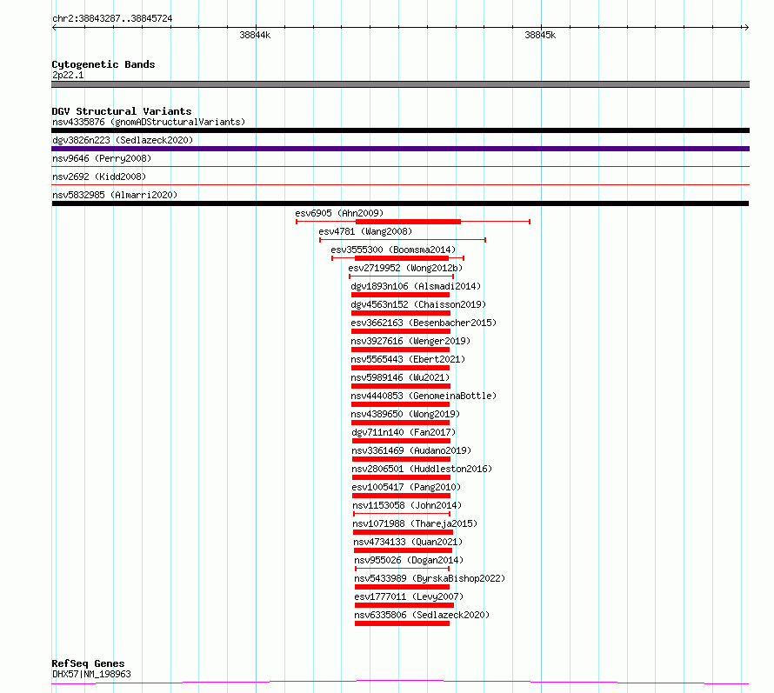
Task: Click the red bar for esv6905
Action: point(408,222)
